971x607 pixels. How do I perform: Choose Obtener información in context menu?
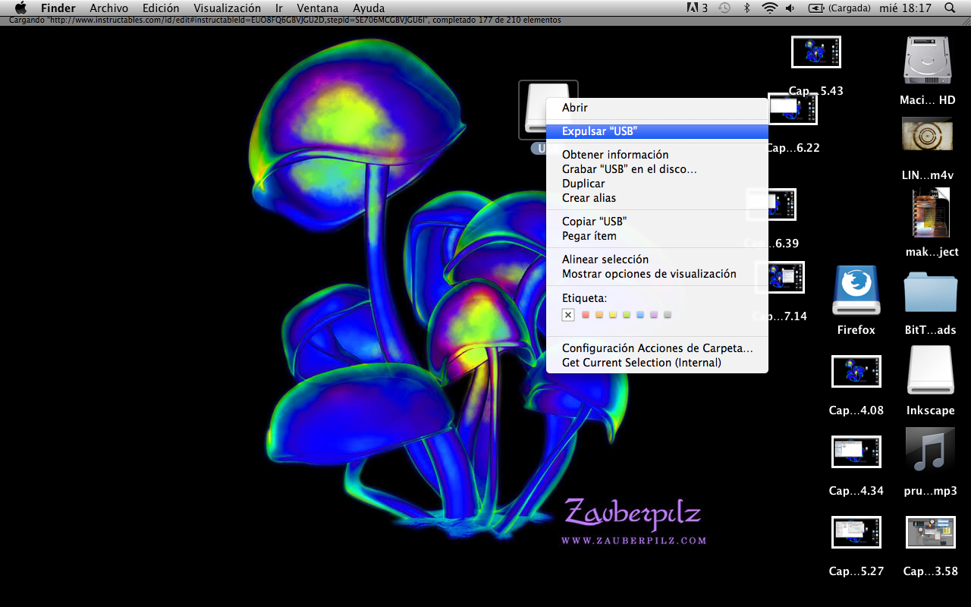[x=657, y=155]
